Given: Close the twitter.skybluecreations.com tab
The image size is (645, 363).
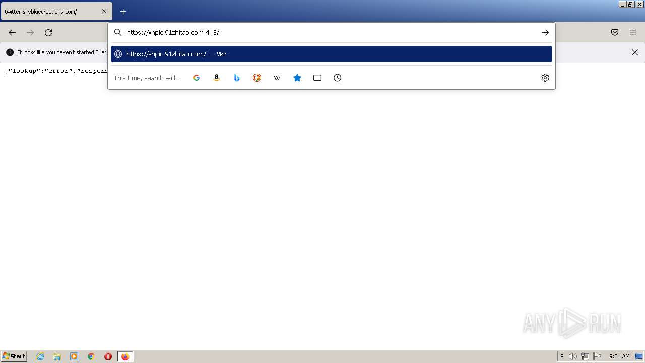Looking at the screenshot, I should pos(104,11).
